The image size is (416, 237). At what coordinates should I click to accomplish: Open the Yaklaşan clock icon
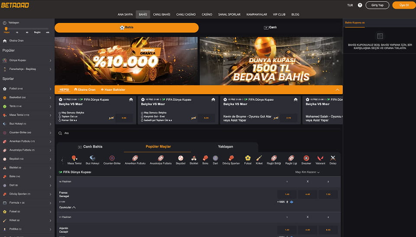click(4, 23)
